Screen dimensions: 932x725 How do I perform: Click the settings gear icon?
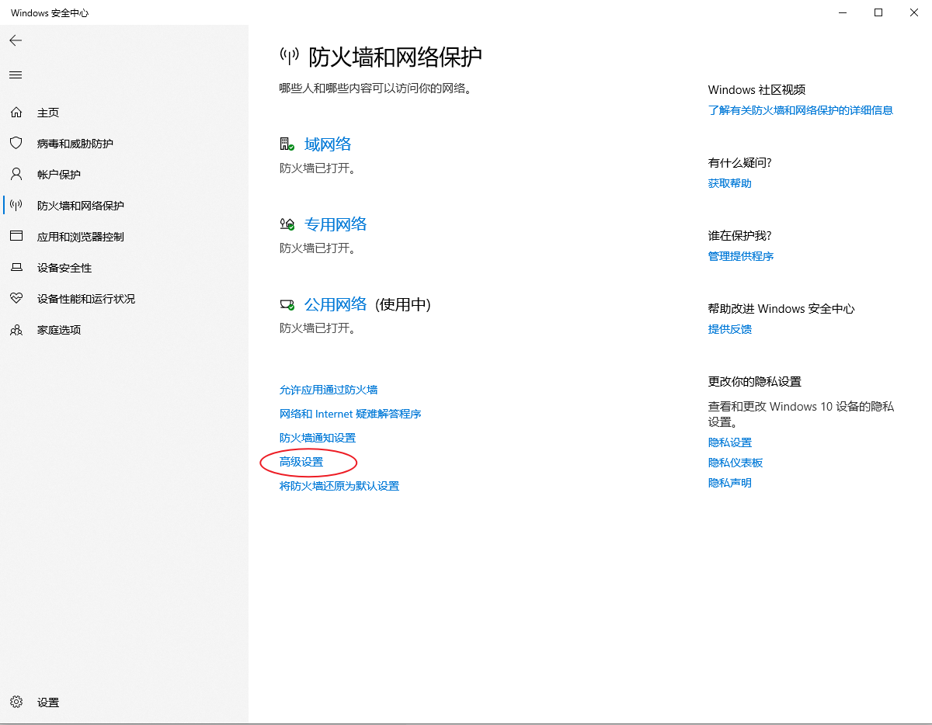point(16,702)
